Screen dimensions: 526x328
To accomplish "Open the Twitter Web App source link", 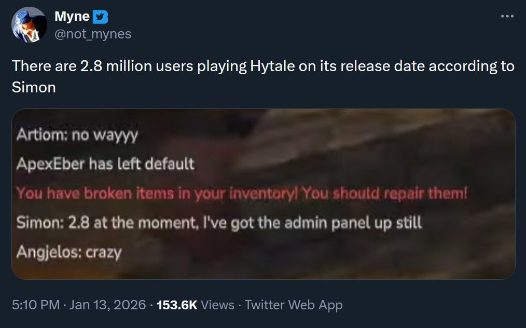I will click(293, 305).
